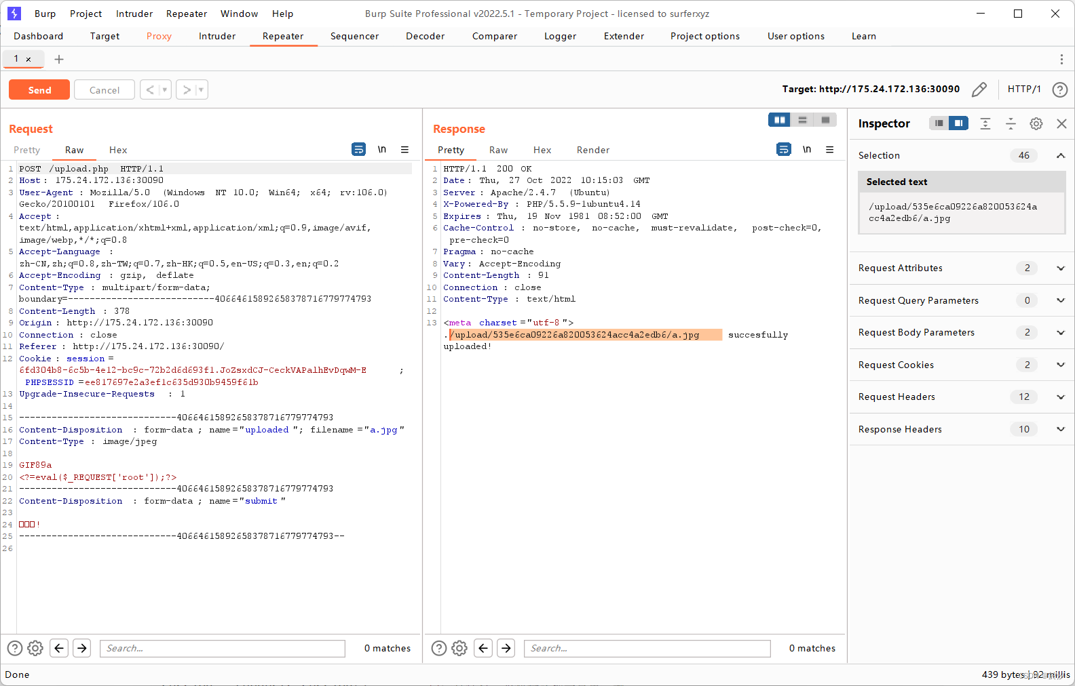Collapse the Selection section
Viewport: 1075px width, 686px height.
tap(1060, 155)
